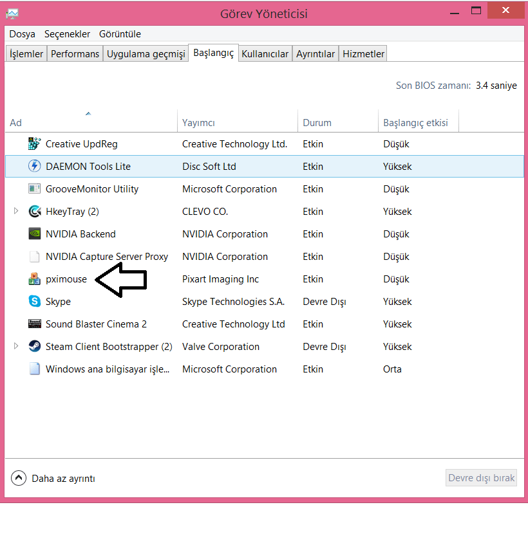Image resolution: width=528 pixels, height=552 pixels.
Task: Switch to the Uygulama geçmişi tab
Action: click(146, 54)
